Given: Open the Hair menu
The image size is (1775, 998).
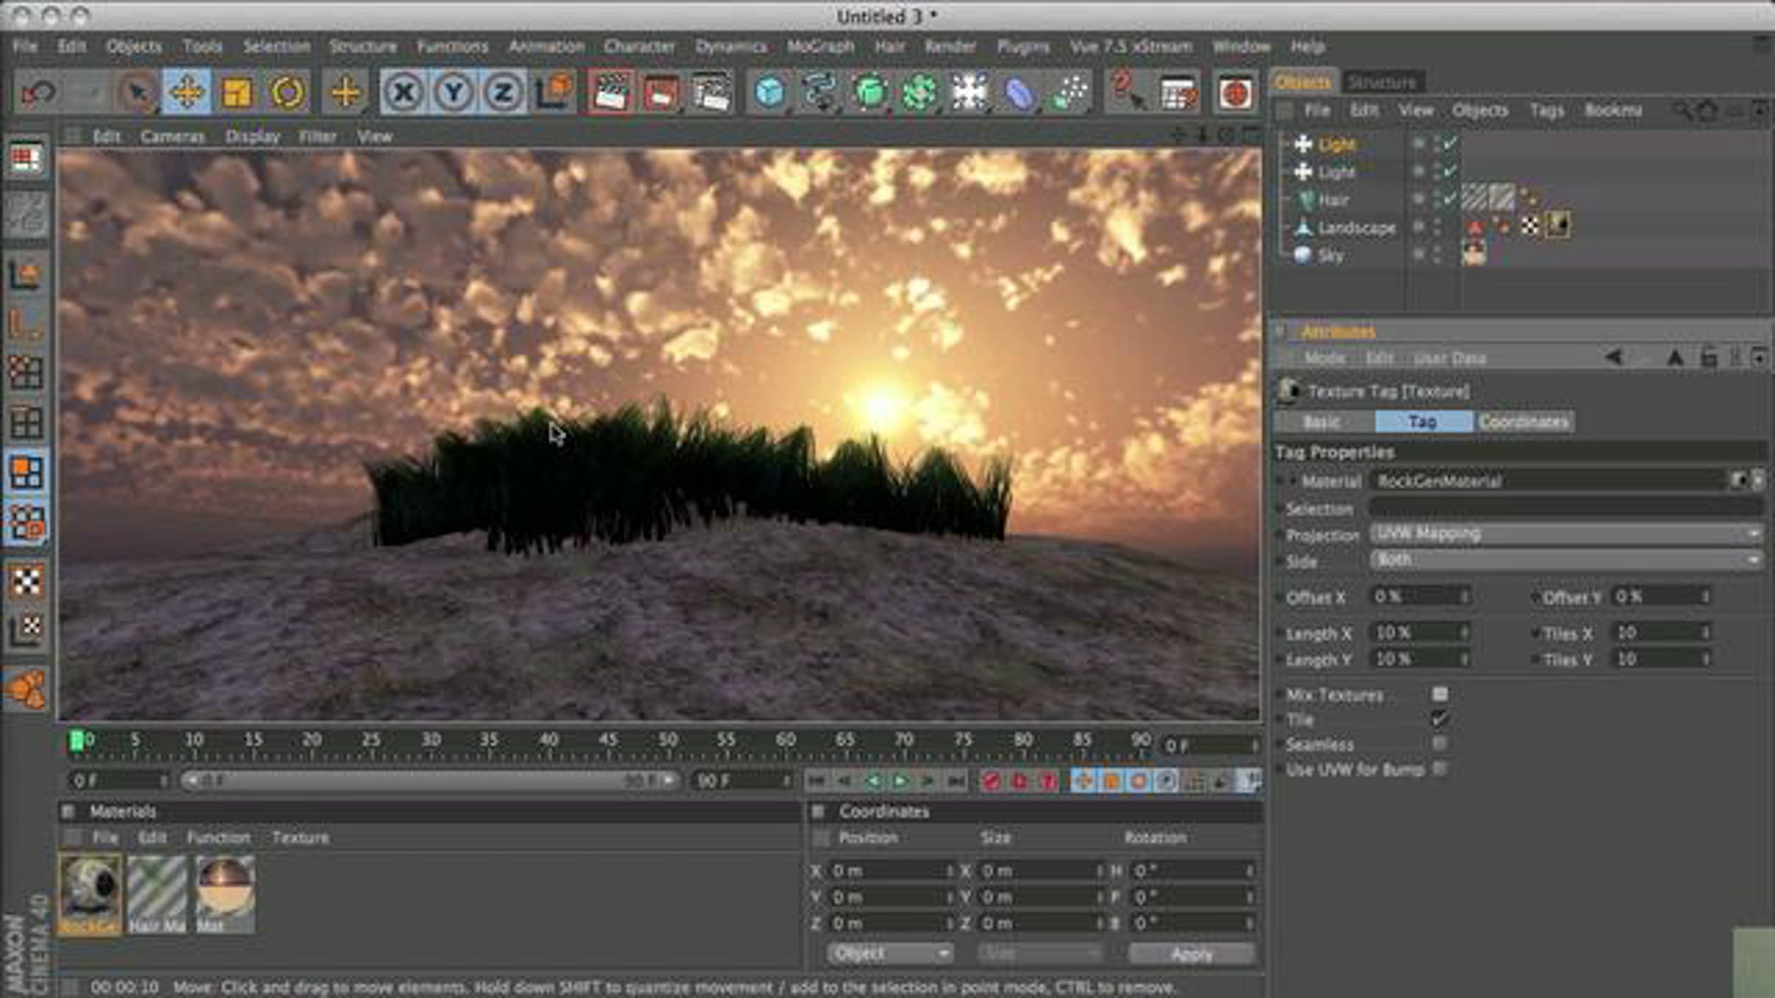Looking at the screenshot, I should [x=890, y=47].
